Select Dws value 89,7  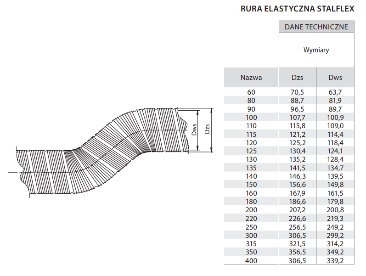click(x=335, y=109)
